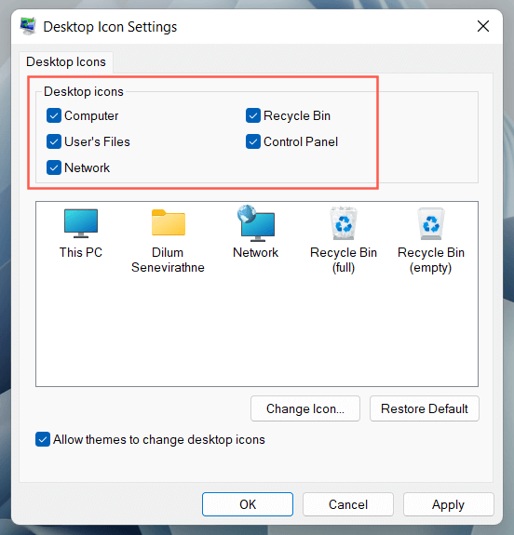Disable Allow themes to change desktop icons

[x=43, y=439]
